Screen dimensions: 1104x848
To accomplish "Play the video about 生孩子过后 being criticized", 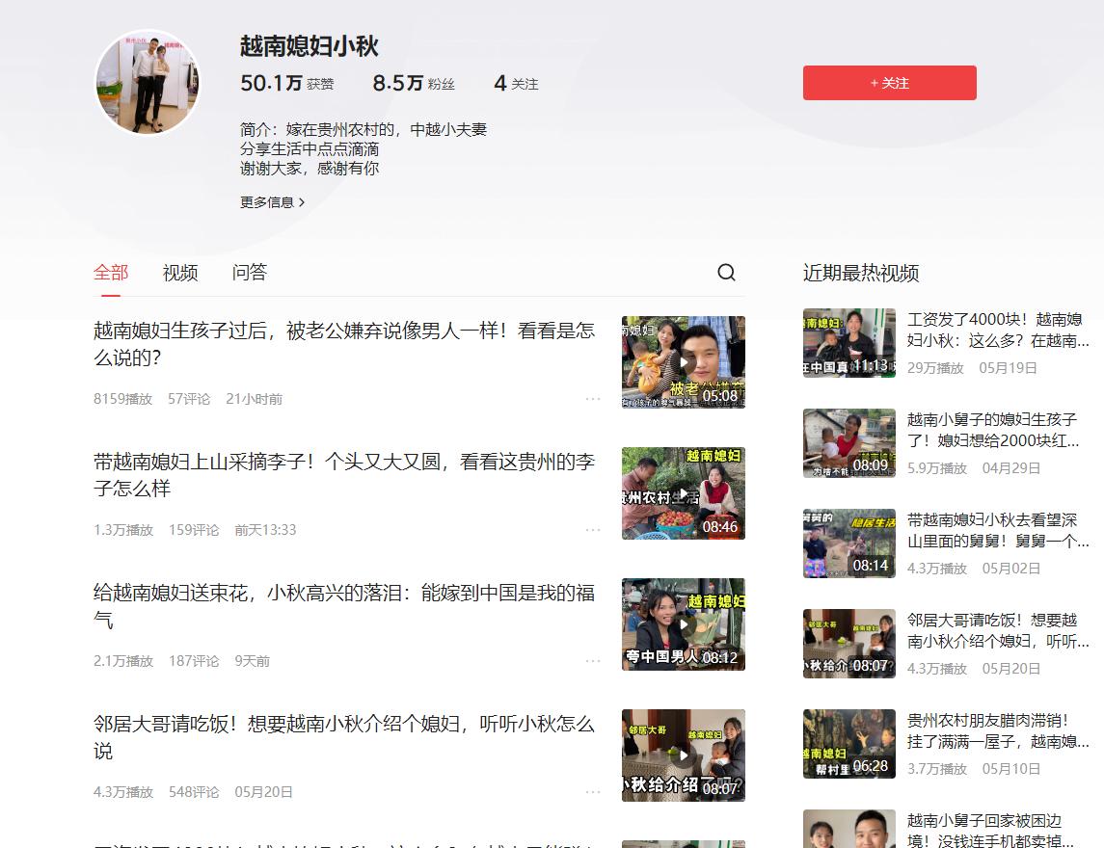I will click(683, 362).
